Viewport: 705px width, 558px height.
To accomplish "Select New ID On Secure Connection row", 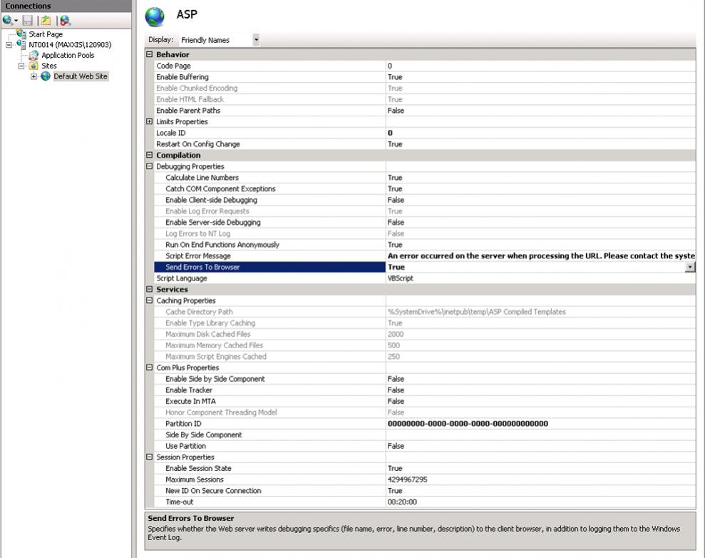I will click(x=424, y=490).
